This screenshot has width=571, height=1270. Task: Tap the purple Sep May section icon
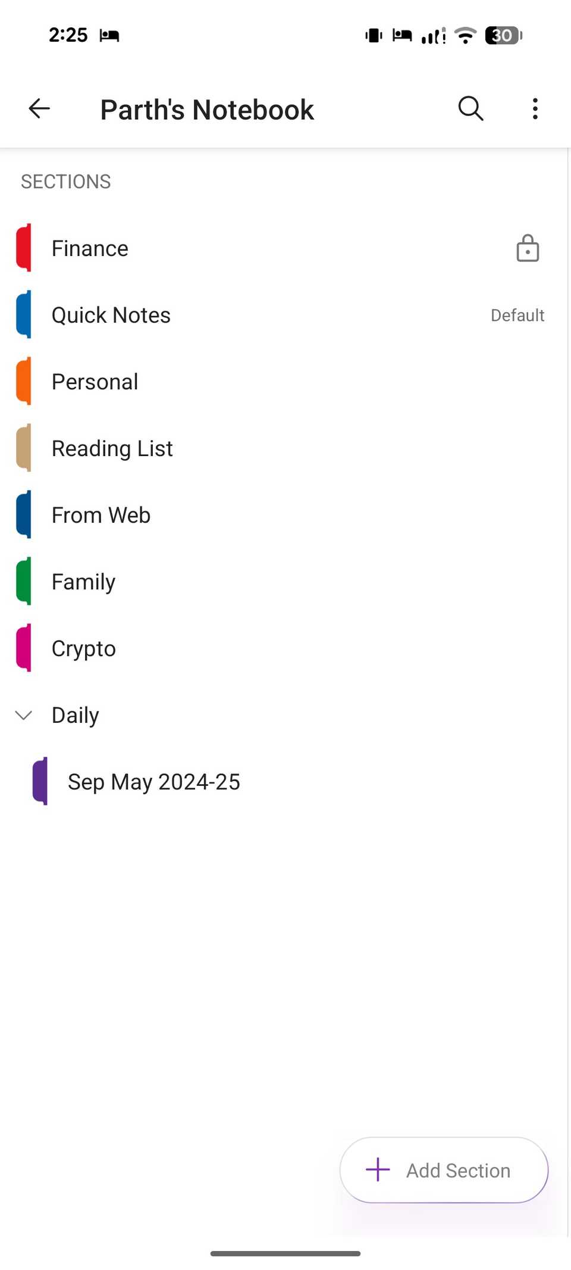coord(40,782)
